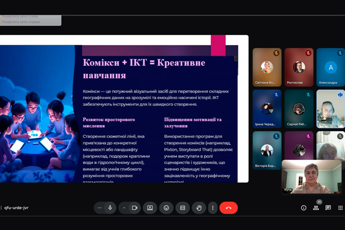
Task: Click muted mic icon on Ірина tile
Action: pos(276,95)
